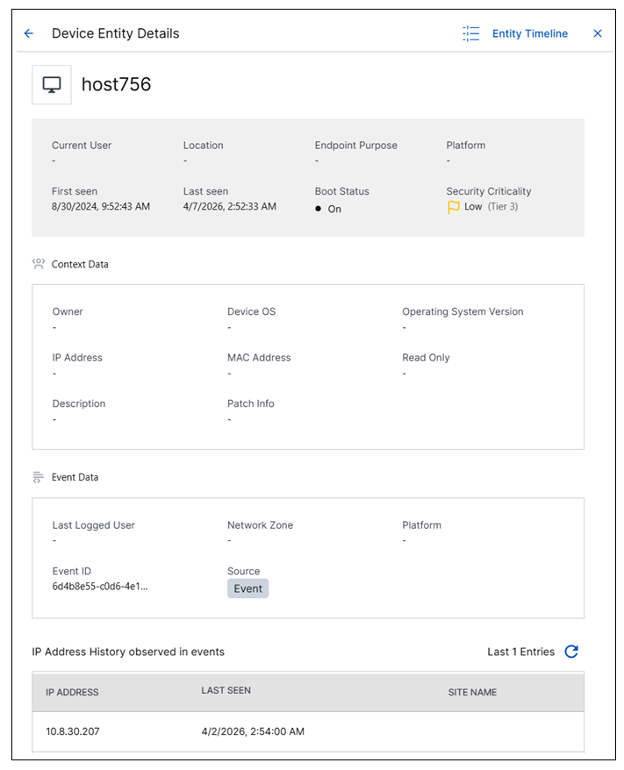Close the Device Entity Details panel
624x770 pixels.
tap(598, 33)
